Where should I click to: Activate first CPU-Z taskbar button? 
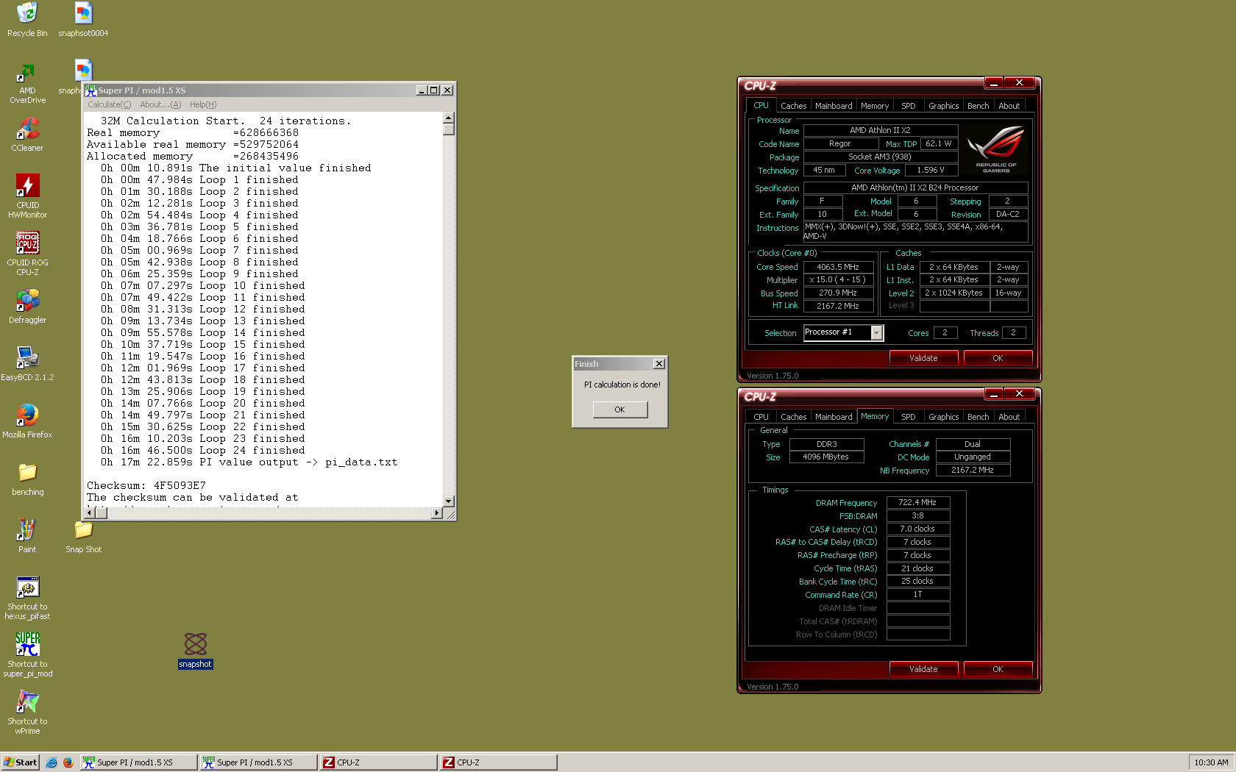(x=379, y=762)
